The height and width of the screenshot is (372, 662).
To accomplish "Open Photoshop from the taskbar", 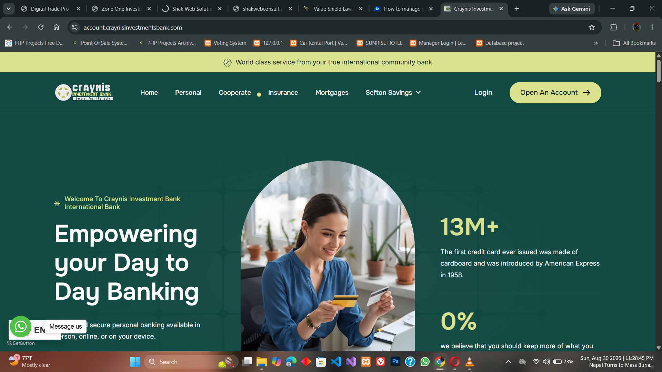I will point(395,362).
